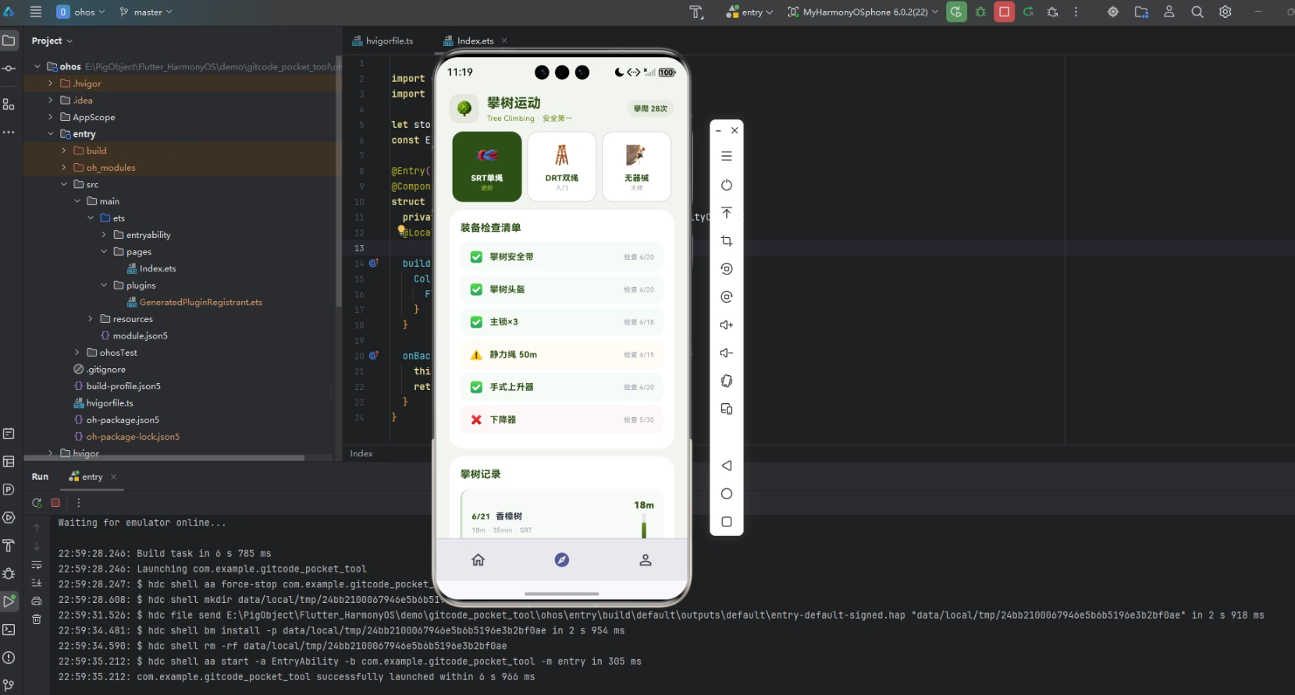Open the Project view dropdown

pos(52,41)
